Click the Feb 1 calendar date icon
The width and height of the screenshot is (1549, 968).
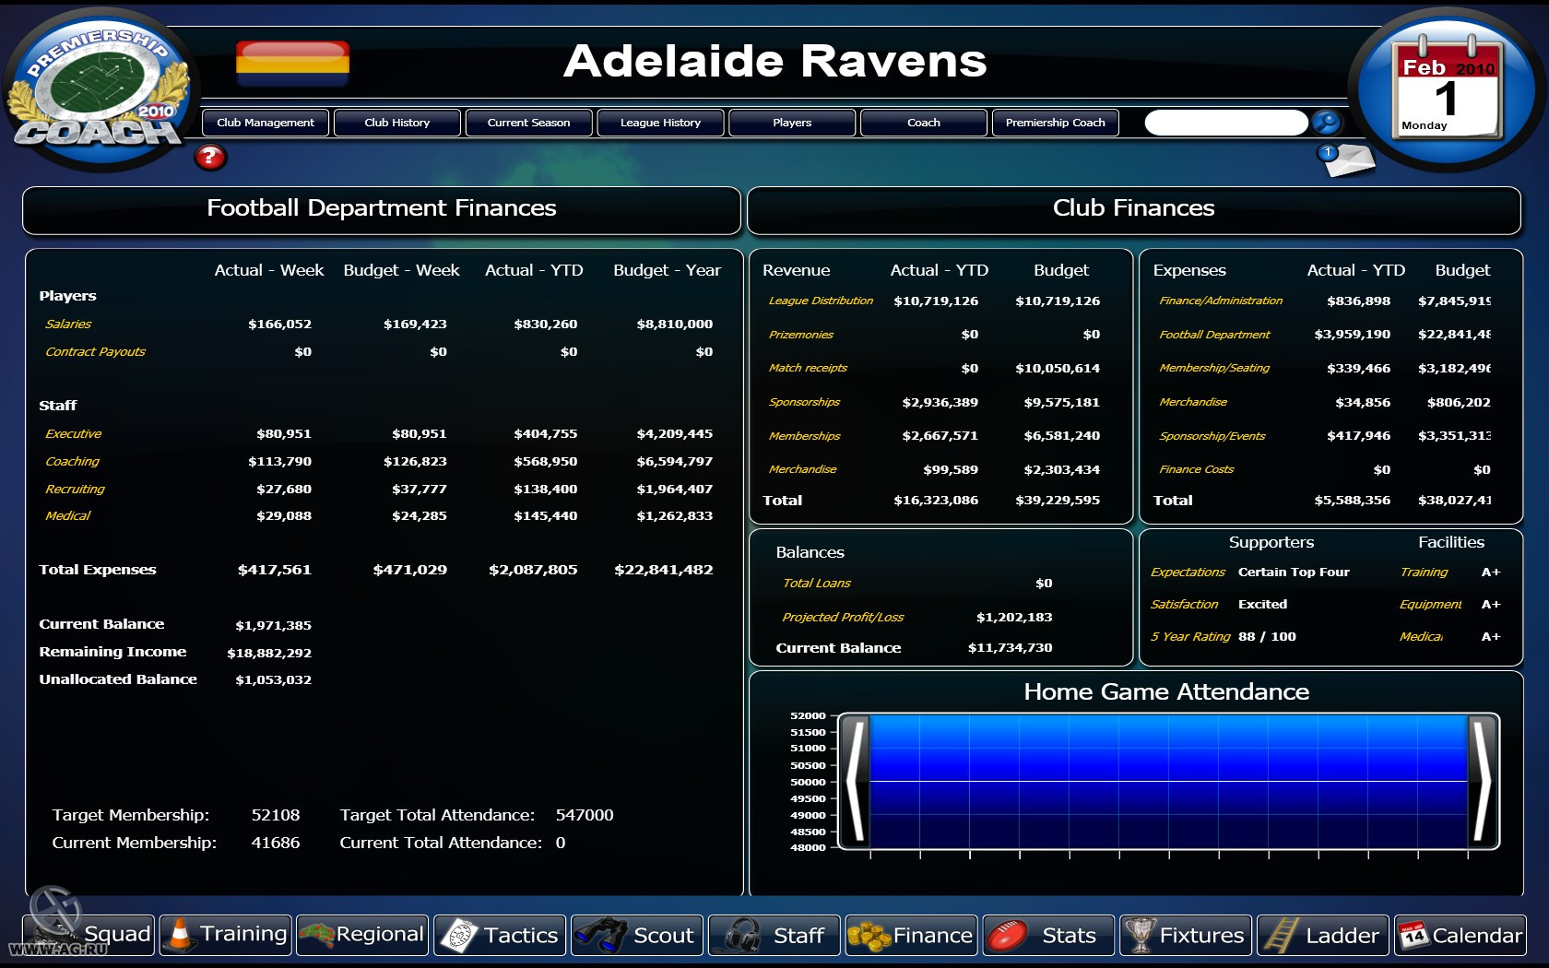(x=1447, y=89)
